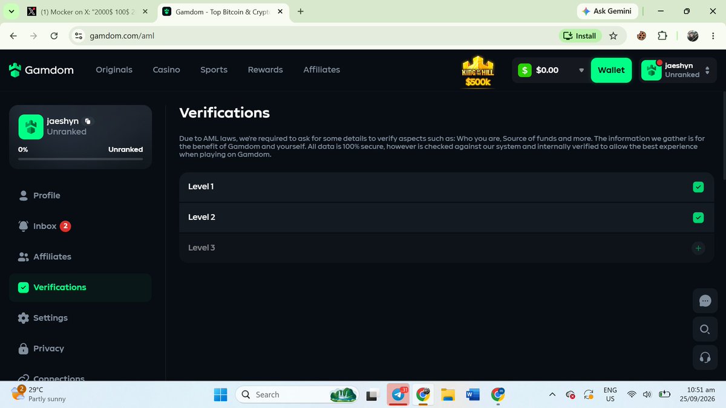Click the floating search magnifier icon
The height and width of the screenshot is (408, 726).
coord(705,329)
